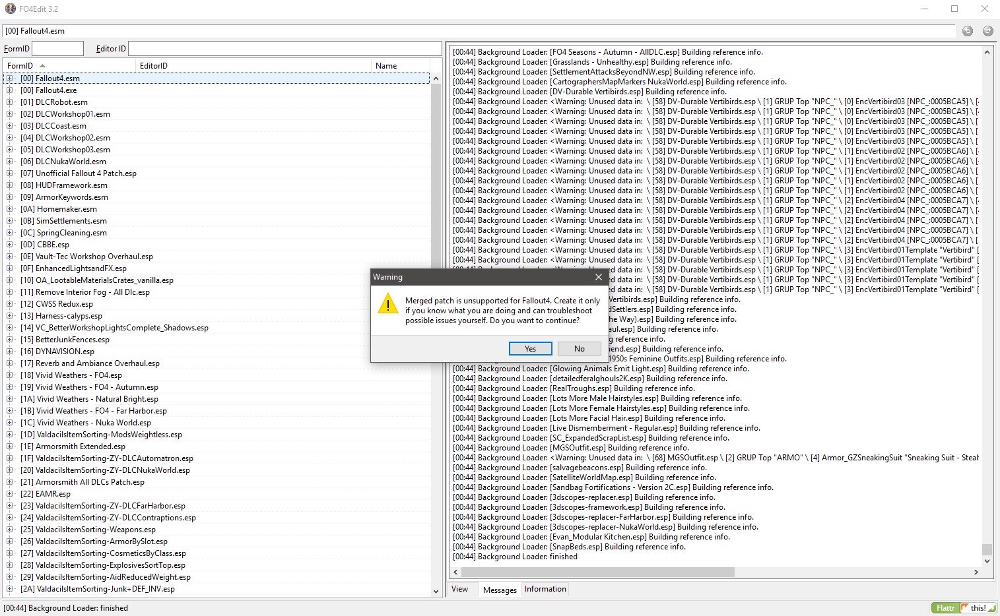
Task: Open the Information tab
Action: [x=545, y=589]
